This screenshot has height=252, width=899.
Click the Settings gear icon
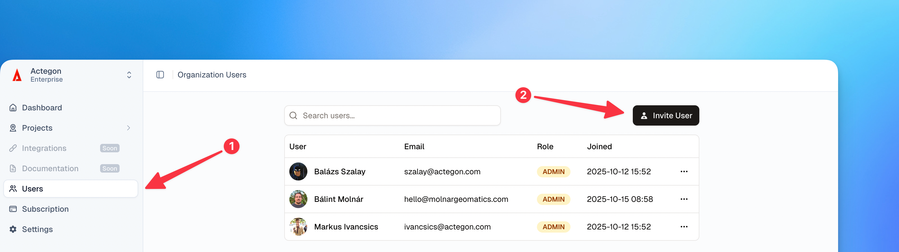[x=13, y=229]
